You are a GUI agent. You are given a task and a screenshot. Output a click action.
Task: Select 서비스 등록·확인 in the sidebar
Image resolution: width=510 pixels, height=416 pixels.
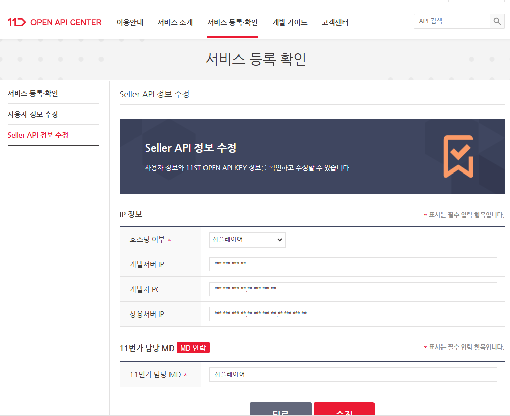pyautogui.click(x=32, y=94)
